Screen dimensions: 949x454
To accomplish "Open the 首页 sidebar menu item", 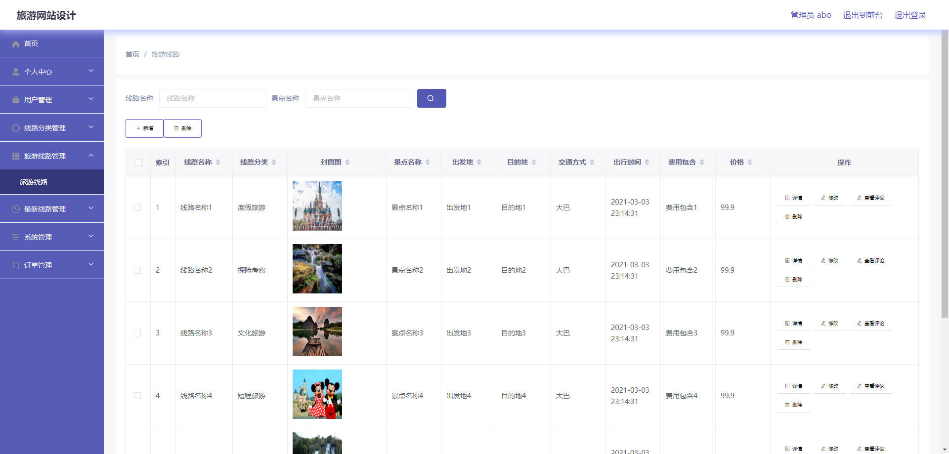I will point(52,43).
